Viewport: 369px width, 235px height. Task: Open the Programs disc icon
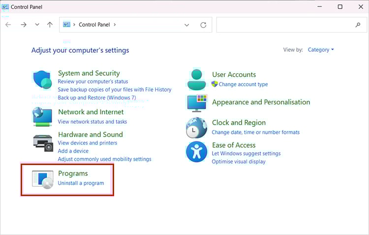pyautogui.click(x=43, y=180)
